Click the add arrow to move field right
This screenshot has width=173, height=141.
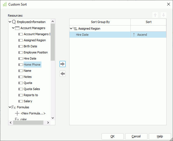63,64
